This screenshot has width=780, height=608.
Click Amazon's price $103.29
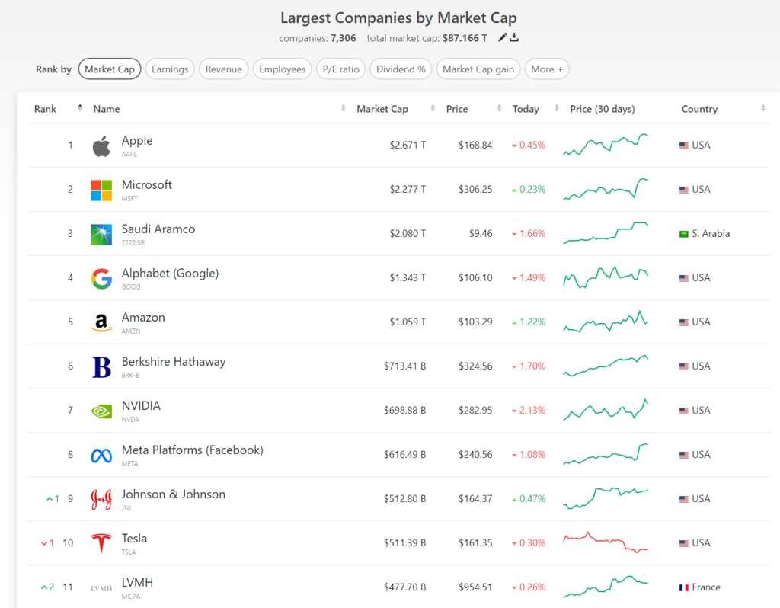[475, 322]
